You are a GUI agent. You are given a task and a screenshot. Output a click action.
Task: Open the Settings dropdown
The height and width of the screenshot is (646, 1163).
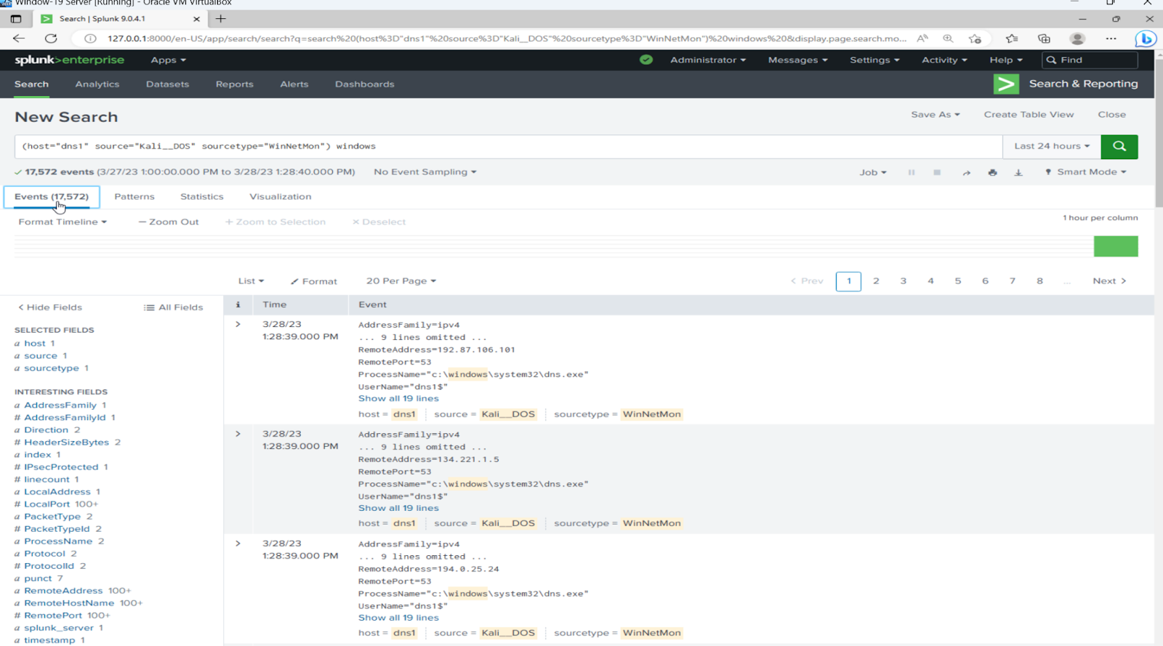pos(874,60)
